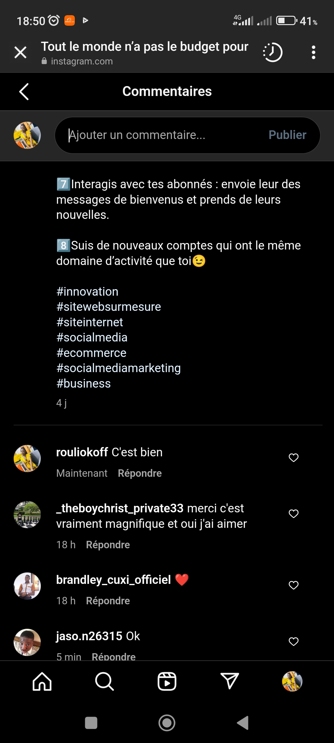This screenshot has width=334, height=743.
Task: Go back from the Commentaires screen
Action: (24, 92)
